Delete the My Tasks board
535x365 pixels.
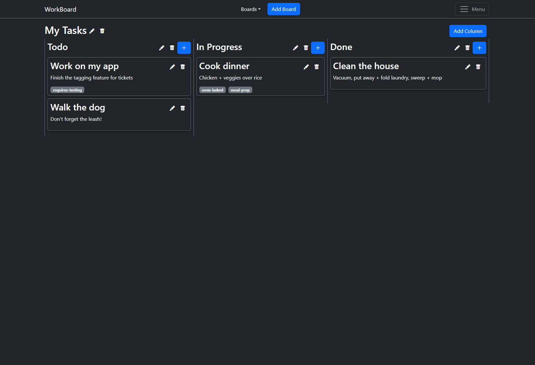102,31
